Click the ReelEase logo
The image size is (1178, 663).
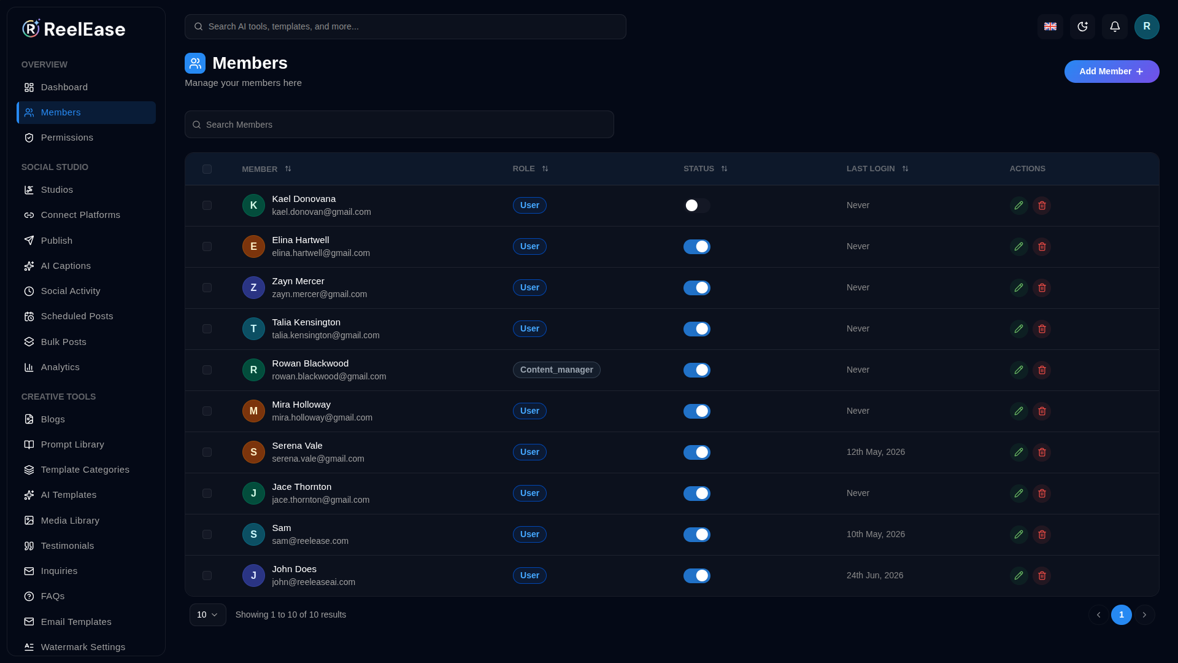click(x=74, y=29)
